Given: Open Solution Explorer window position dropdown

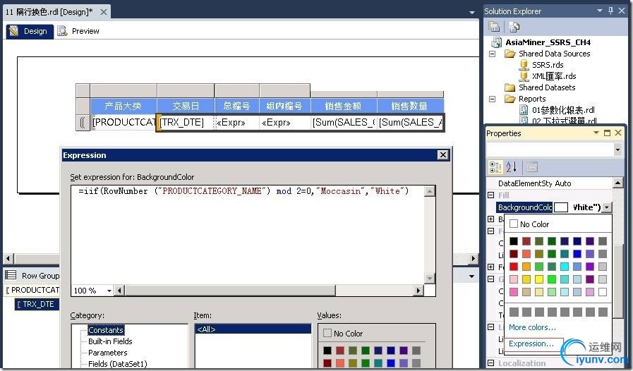Looking at the screenshot, I should click(x=600, y=11).
